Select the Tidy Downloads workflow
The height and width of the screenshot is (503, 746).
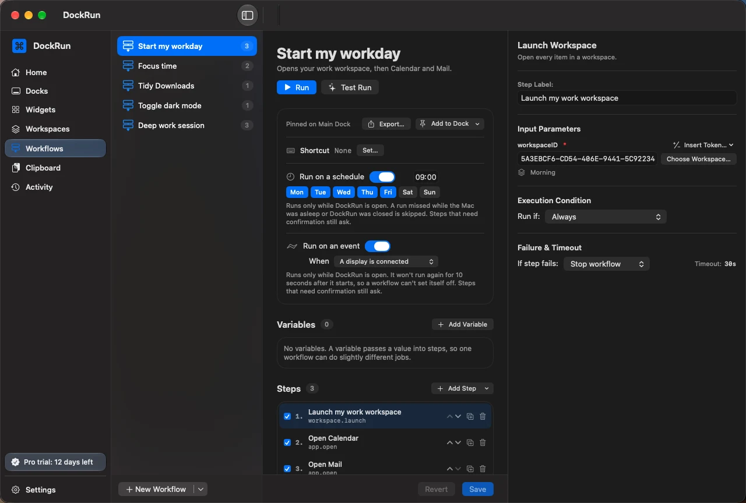tap(187, 86)
